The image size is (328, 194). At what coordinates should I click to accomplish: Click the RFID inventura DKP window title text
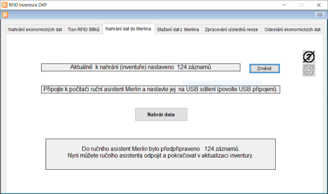tap(28, 5)
